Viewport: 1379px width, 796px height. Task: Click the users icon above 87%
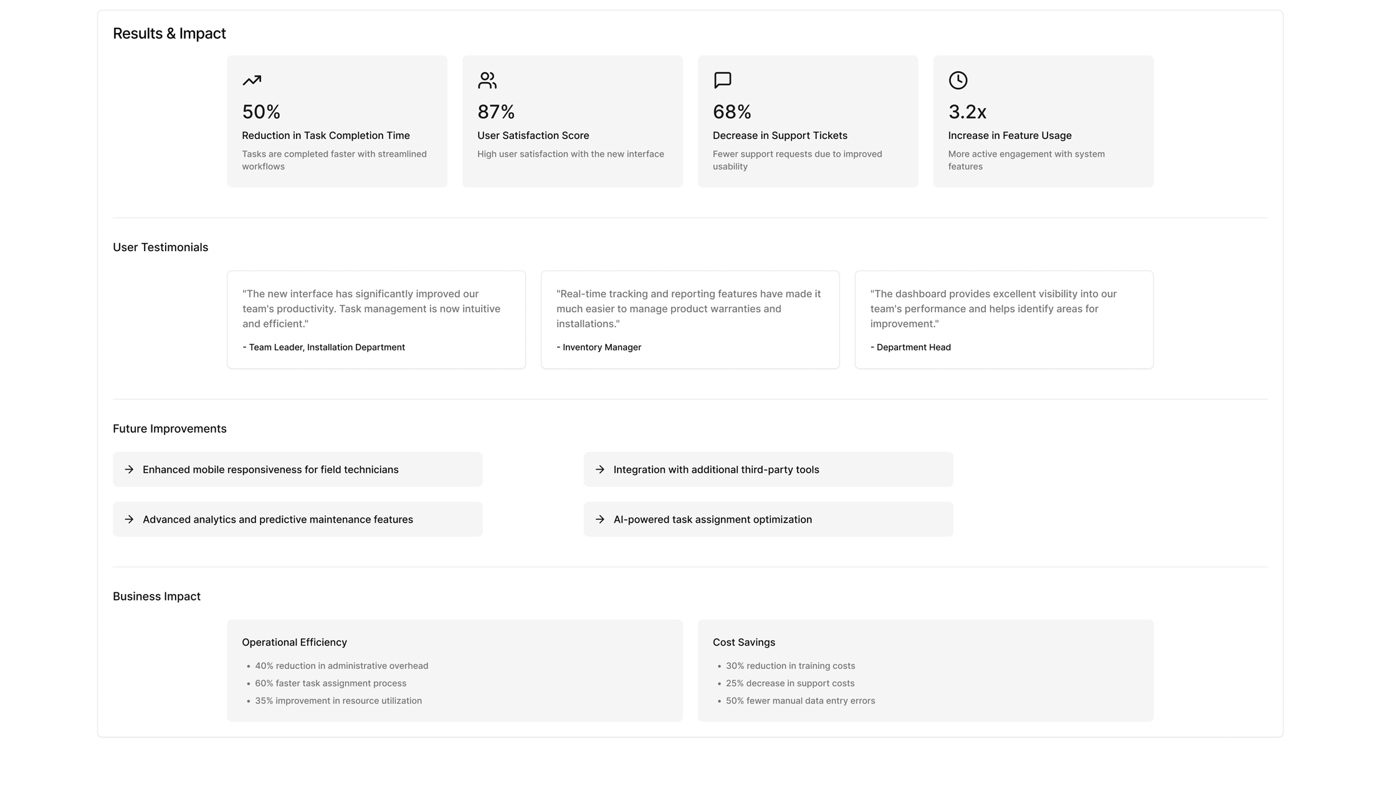487,80
